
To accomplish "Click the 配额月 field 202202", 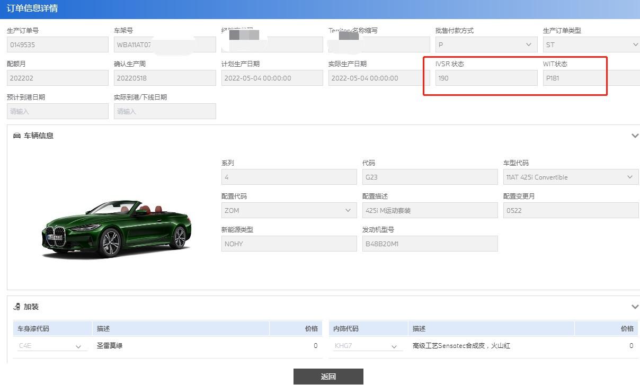I will [58, 78].
